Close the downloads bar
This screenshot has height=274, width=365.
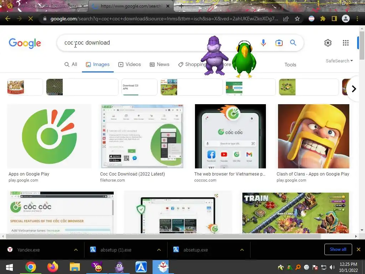point(359,249)
